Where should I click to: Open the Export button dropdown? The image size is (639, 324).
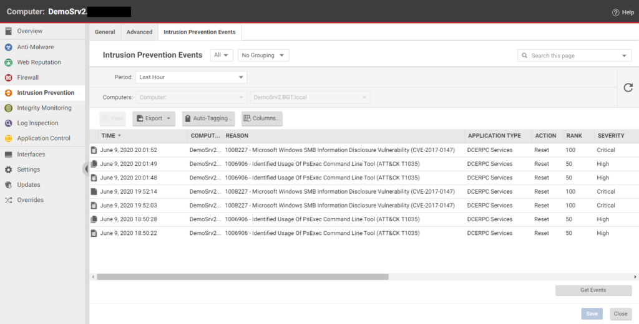pos(154,118)
